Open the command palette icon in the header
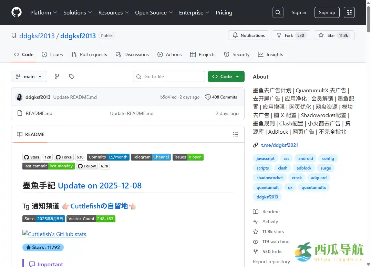Image resolution: width=371 pixels, height=267 pixels. click(x=349, y=12)
